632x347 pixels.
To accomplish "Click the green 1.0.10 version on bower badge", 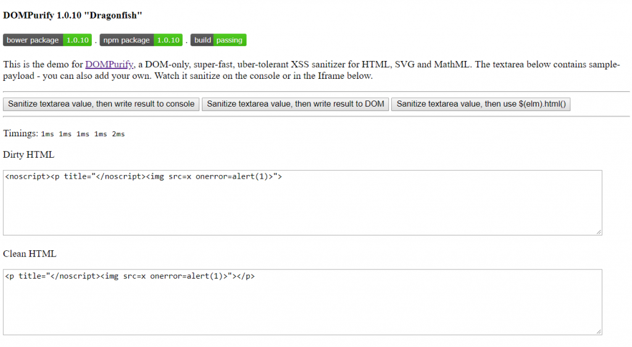I will pos(77,40).
